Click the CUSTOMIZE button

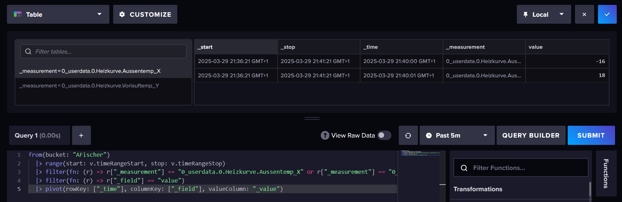tap(145, 14)
